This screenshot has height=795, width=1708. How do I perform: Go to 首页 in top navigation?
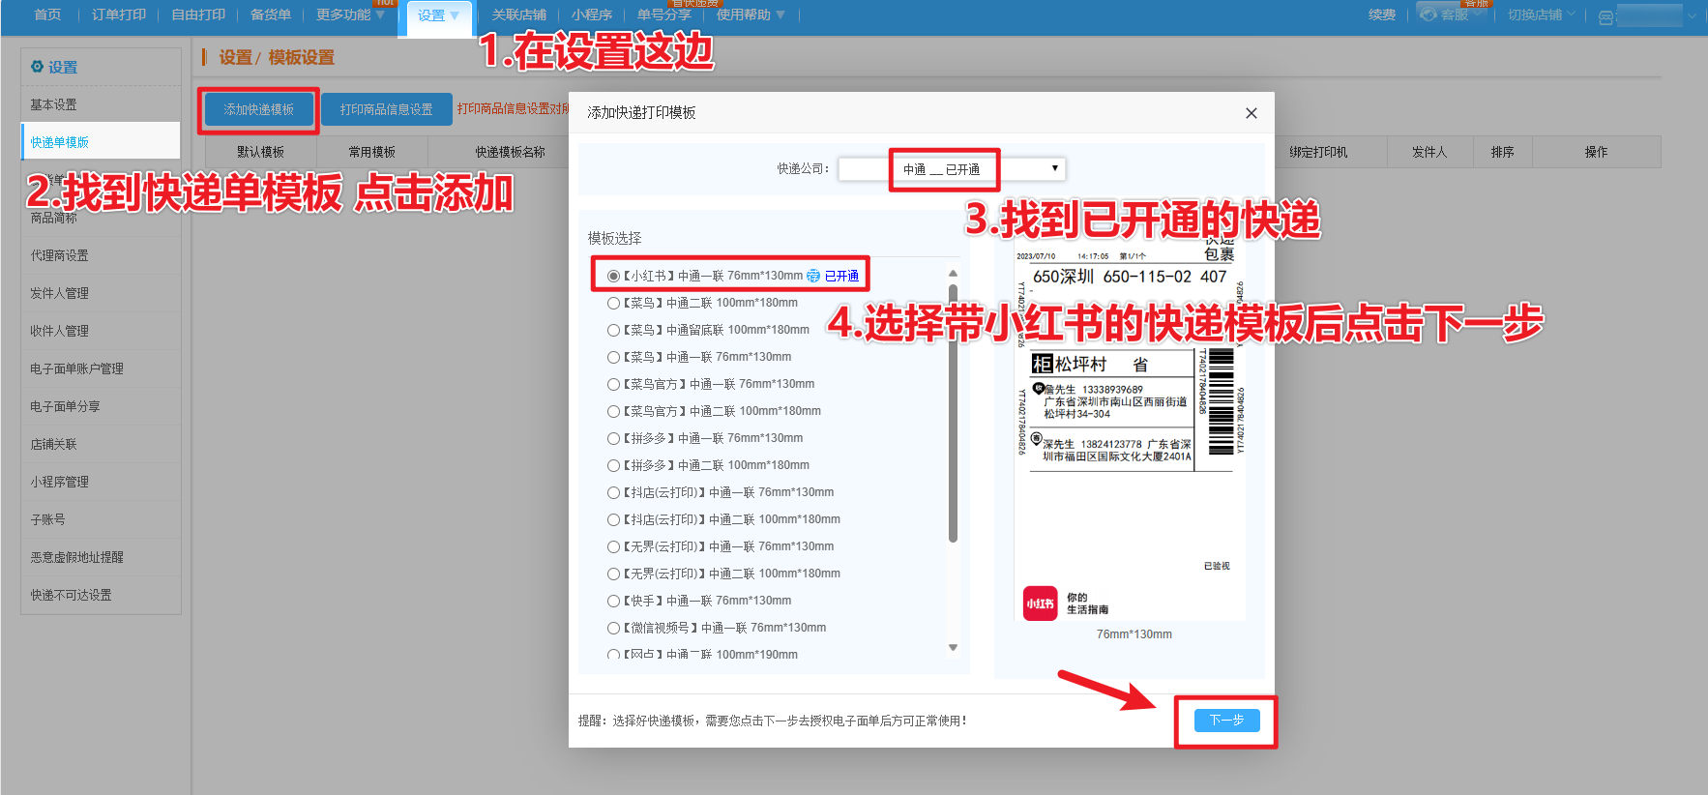[x=47, y=15]
